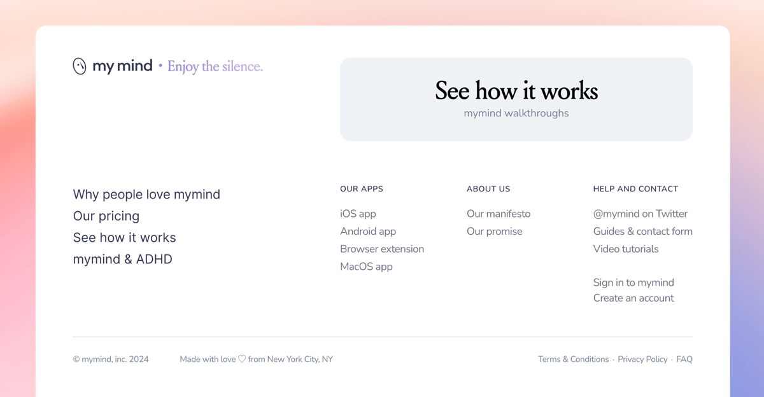Screen dimensions: 764x397
Task: Open the Android app link
Action: coord(368,232)
